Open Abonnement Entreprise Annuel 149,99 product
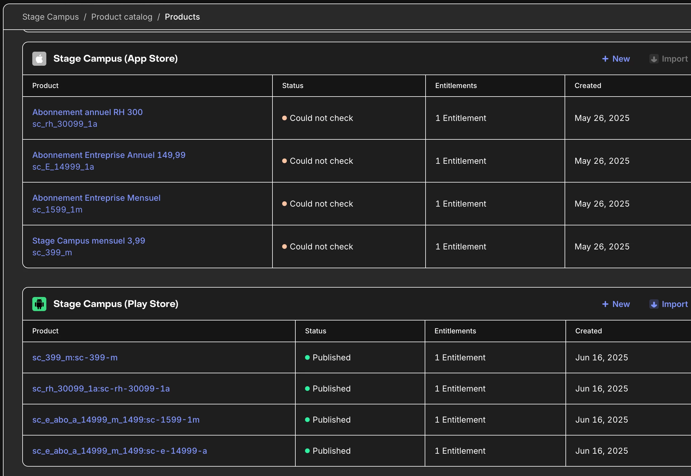Screen dimensions: 691x476 pyautogui.click(x=109, y=155)
